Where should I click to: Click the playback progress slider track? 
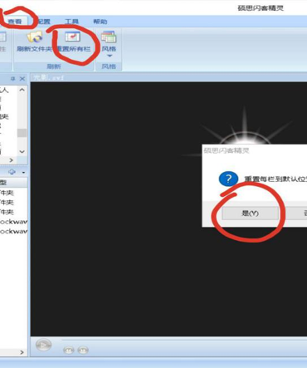tap(184, 340)
